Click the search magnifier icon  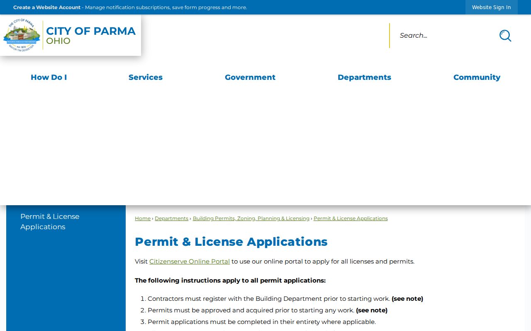(505, 36)
